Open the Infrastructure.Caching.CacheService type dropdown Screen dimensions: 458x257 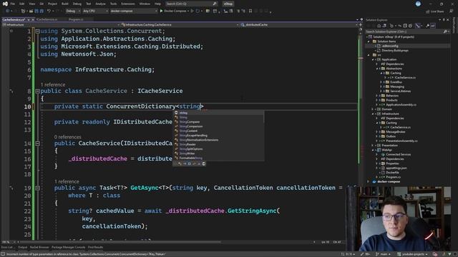click(x=180, y=25)
